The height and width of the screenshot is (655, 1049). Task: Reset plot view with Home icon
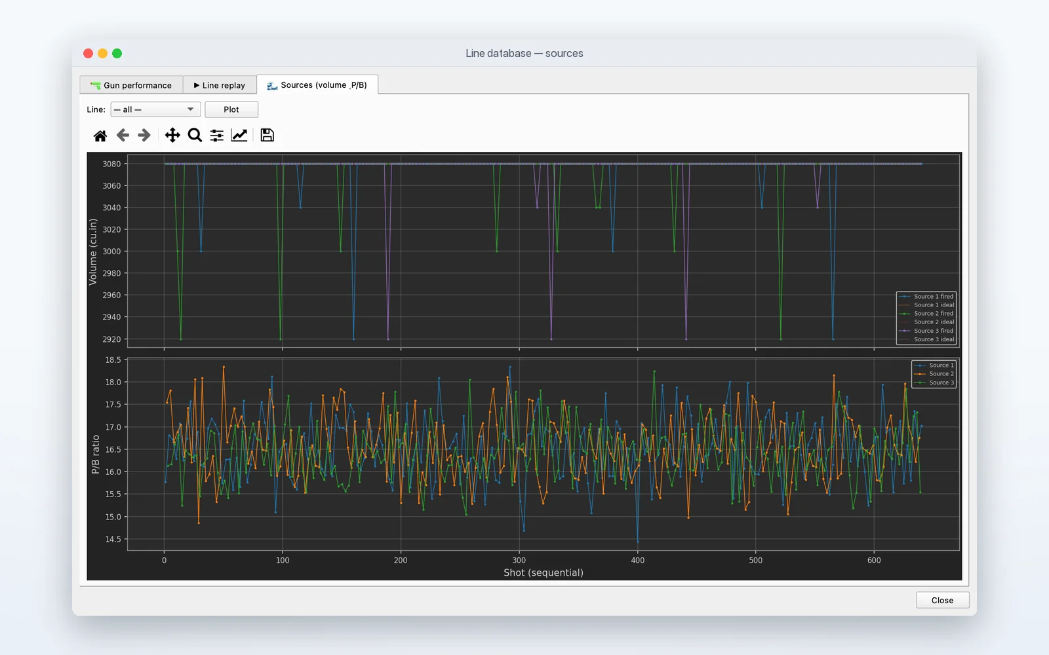pyautogui.click(x=100, y=136)
